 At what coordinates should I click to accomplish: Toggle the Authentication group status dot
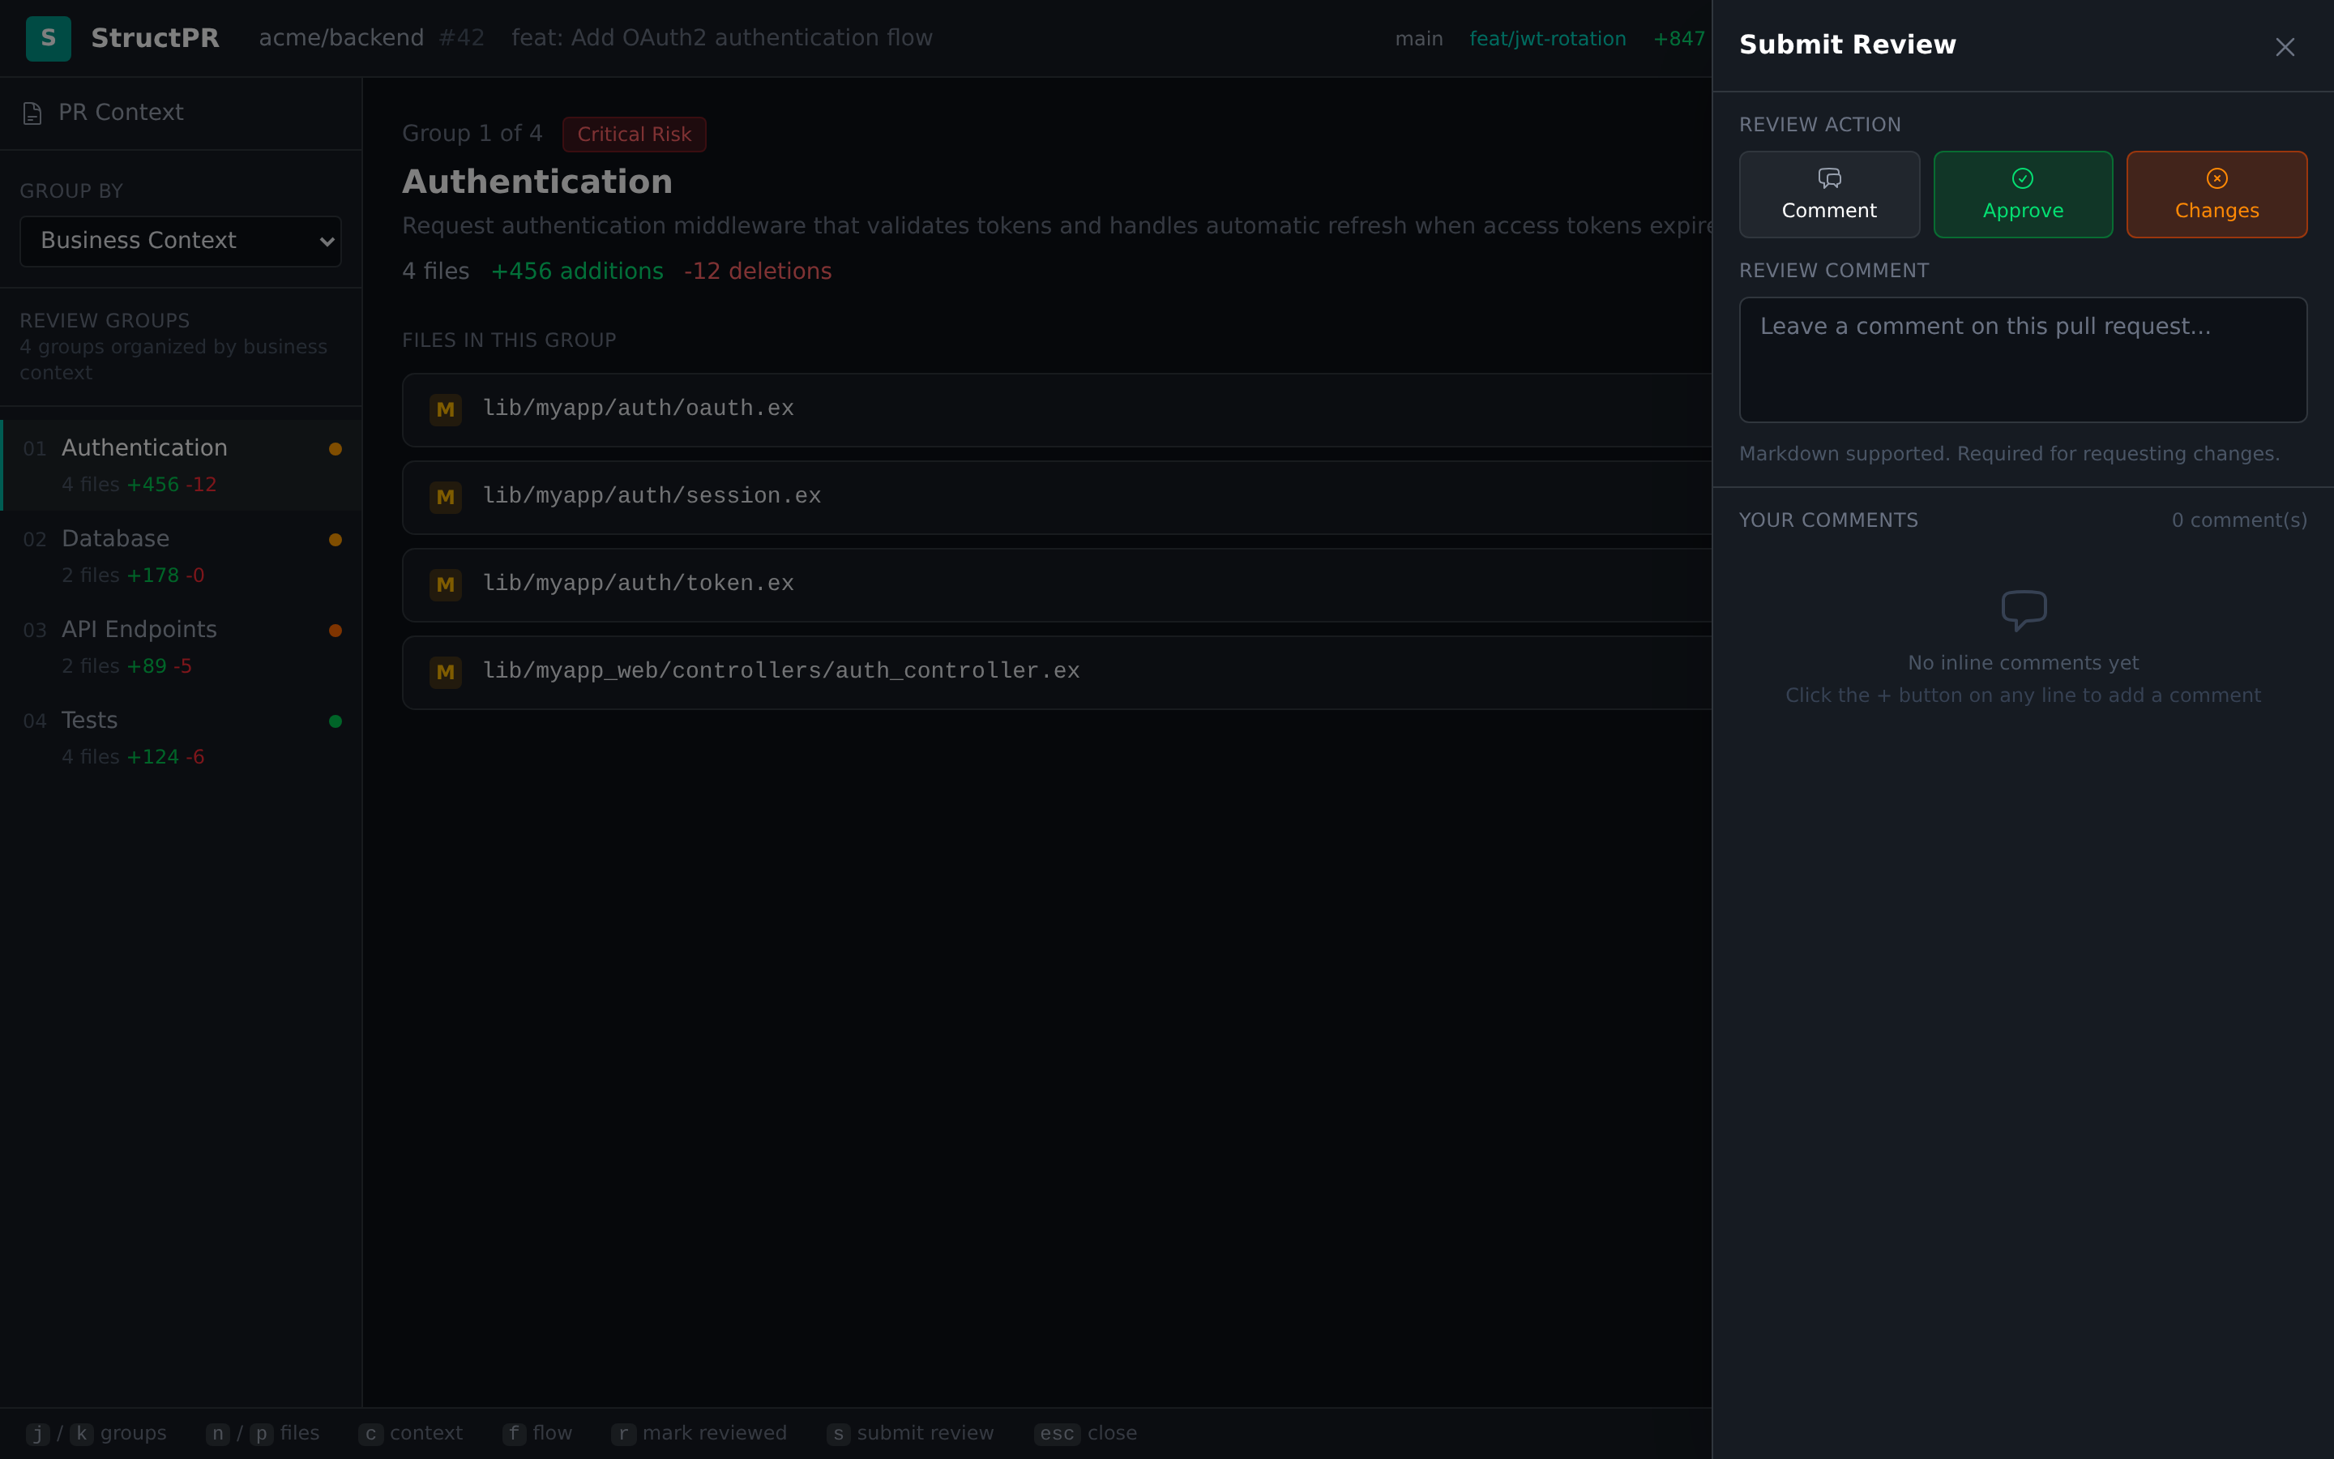(335, 449)
